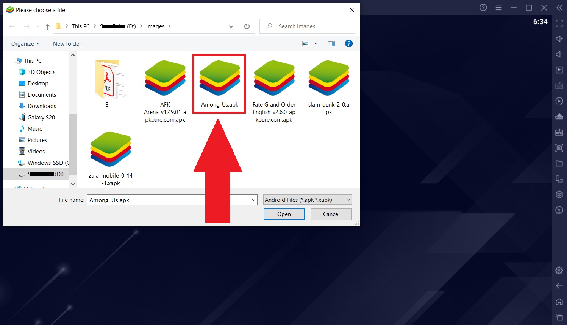Click the volume down icon in sidebar
Viewport: 567px width, 325px height.
[559, 54]
